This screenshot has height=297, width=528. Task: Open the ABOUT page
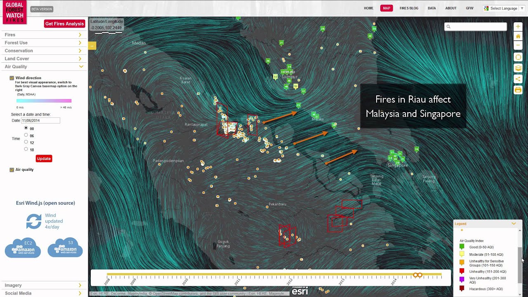pos(451,8)
